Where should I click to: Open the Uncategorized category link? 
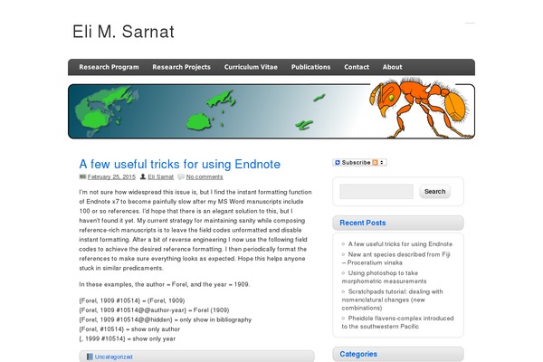(x=114, y=357)
